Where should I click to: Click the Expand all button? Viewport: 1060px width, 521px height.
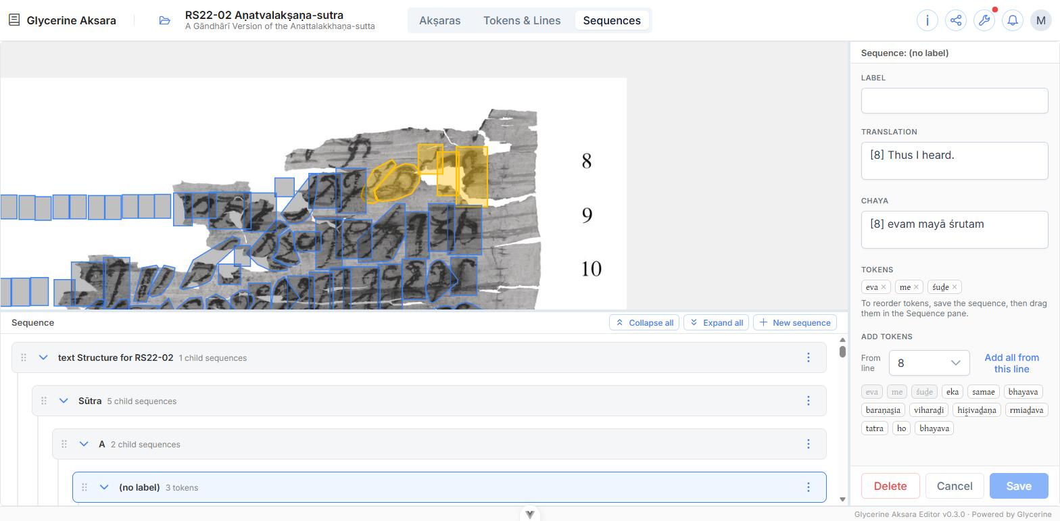click(x=716, y=322)
